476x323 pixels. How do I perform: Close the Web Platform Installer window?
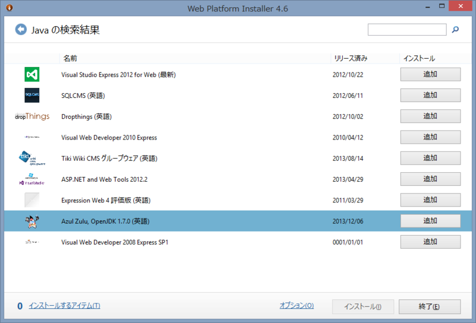(461, 6)
